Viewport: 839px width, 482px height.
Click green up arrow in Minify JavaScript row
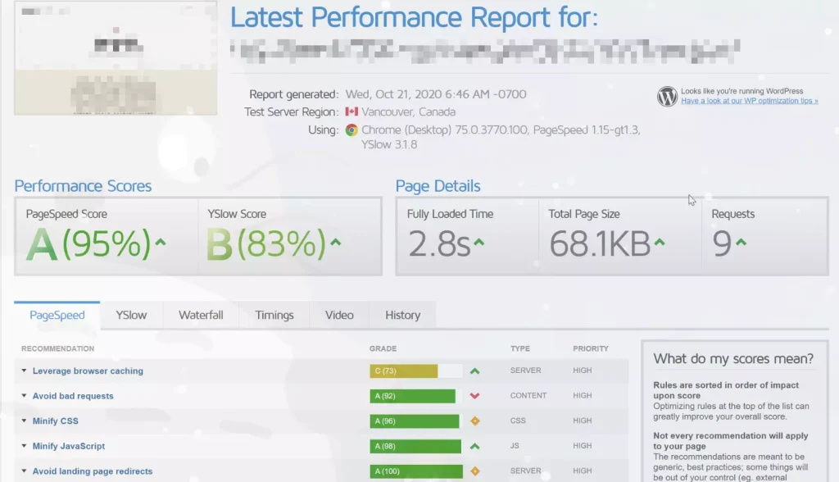point(474,447)
